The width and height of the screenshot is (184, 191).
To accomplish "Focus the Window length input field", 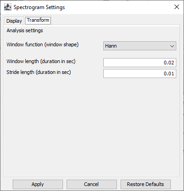I will [140, 63].
